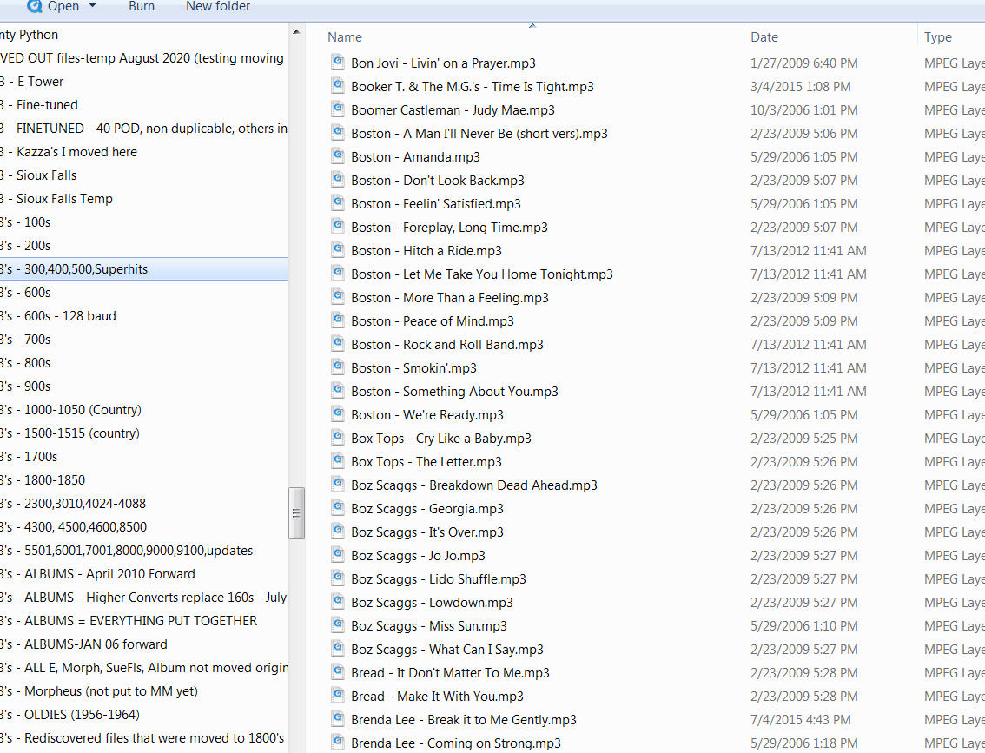Select the file Boz Scaggs - What Can I Say.mp3
Image resolution: width=985 pixels, height=753 pixels.
tap(446, 650)
